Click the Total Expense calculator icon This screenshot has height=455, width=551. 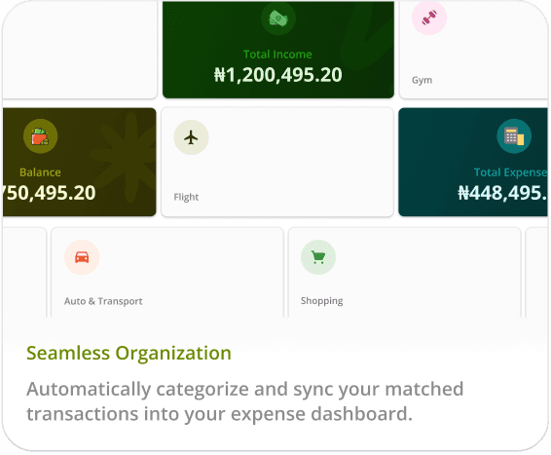[514, 136]
